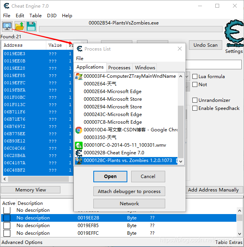Click process list scroll up arrow
The image size is (244, 247).
pyautogui.click(x=181, y=77)
